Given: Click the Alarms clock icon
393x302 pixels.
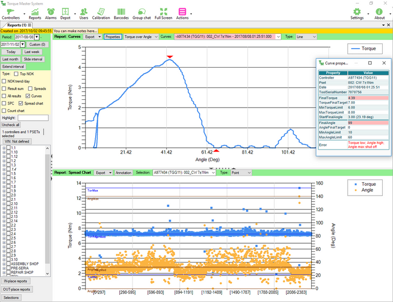Looking at the screenshot, I should (x=51, y=11).
